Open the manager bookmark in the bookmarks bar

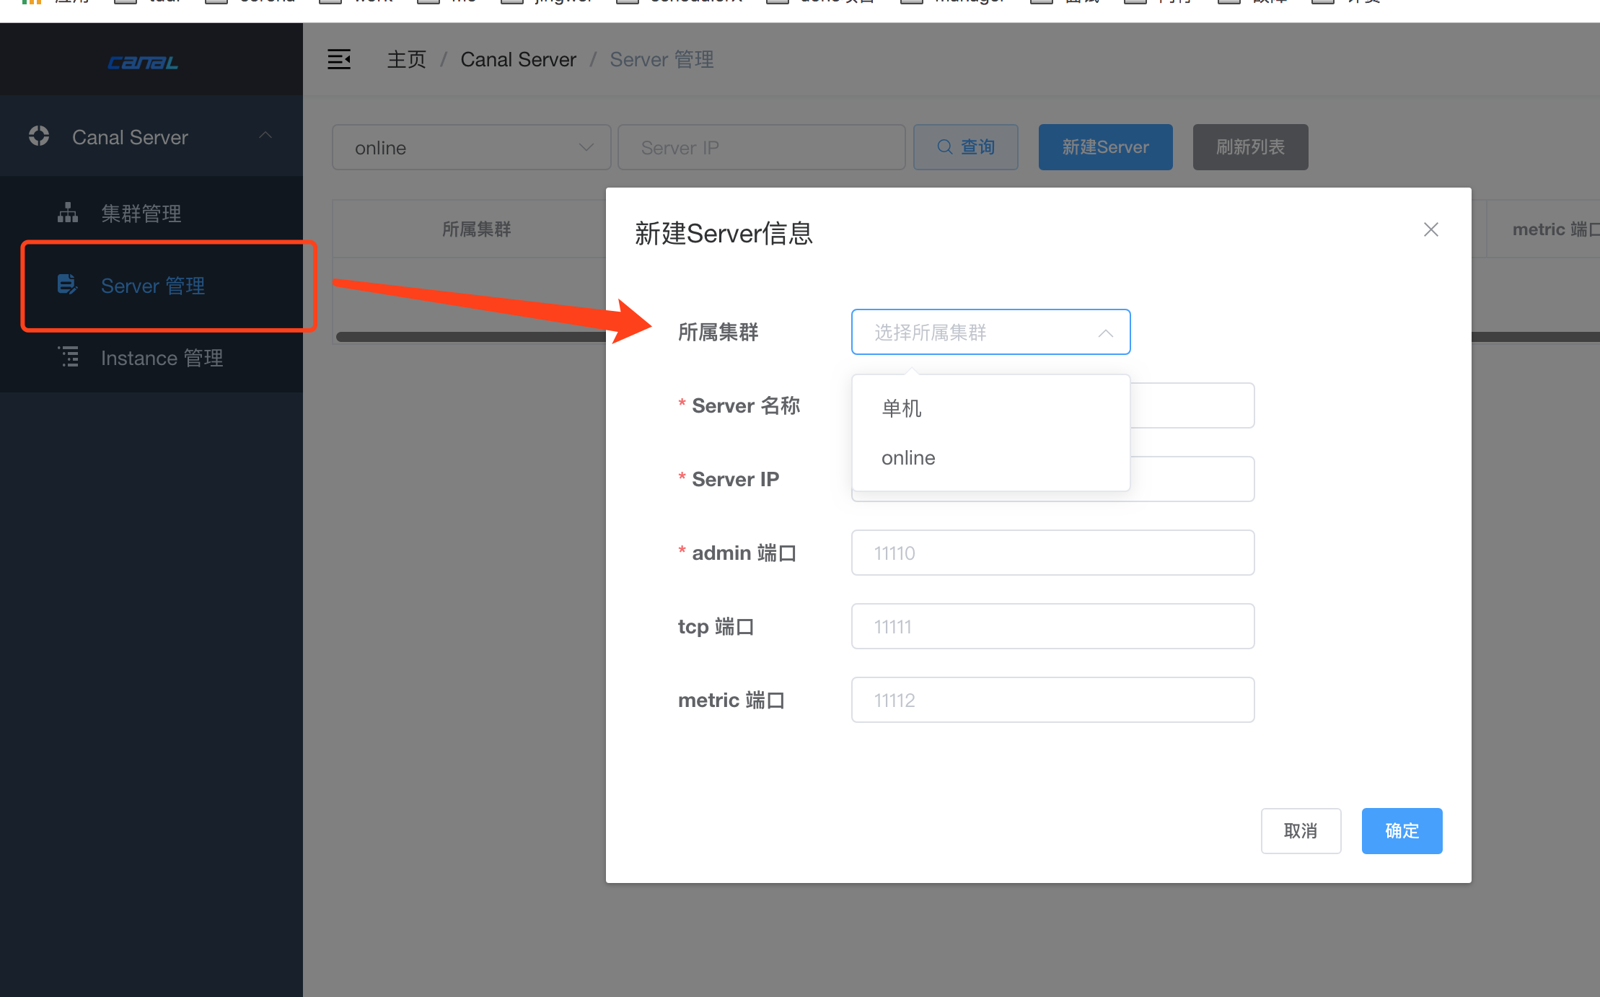(967, 1)
